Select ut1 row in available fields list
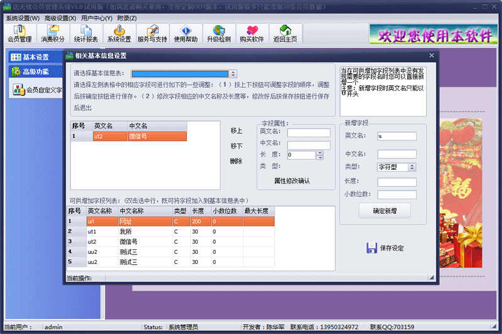 tap(171, 231)
